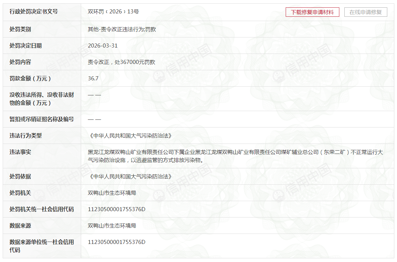Screen dimensions: 397x262
Task: Click the 行政处罚决定书文号 header label
Action: point(34,12)
